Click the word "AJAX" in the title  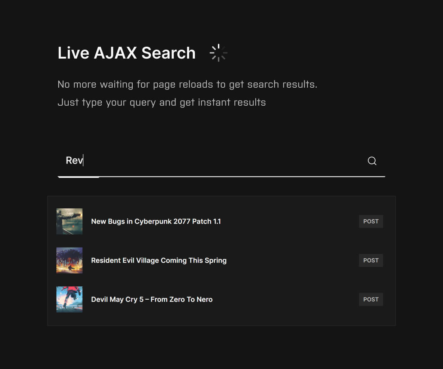tap(115, 53)
